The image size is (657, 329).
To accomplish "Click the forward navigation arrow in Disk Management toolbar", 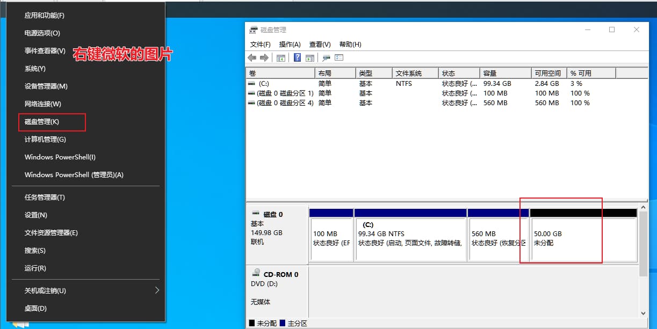I will [264, 57].
